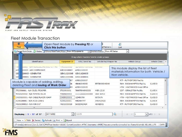
Task: Click the Delete button
Action: coord(36,120)
